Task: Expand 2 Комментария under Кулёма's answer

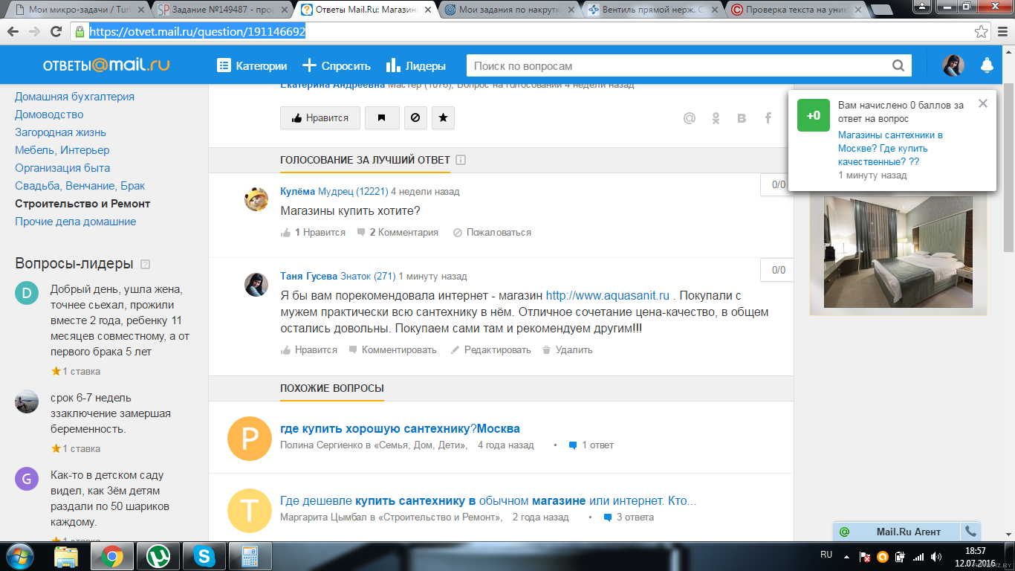Action: pyautogui.click(x=398, y=233)
